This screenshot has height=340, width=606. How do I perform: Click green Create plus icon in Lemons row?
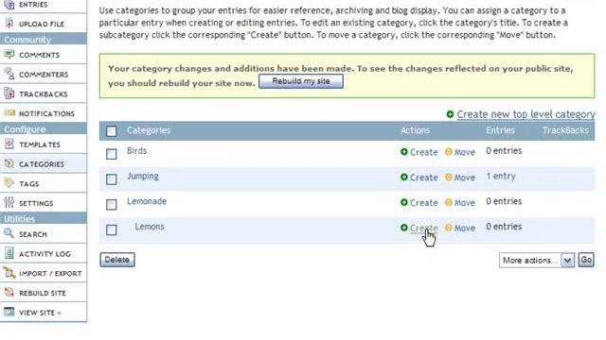point(404,228)
